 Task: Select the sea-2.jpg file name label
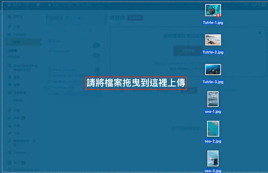coord(213,141)
